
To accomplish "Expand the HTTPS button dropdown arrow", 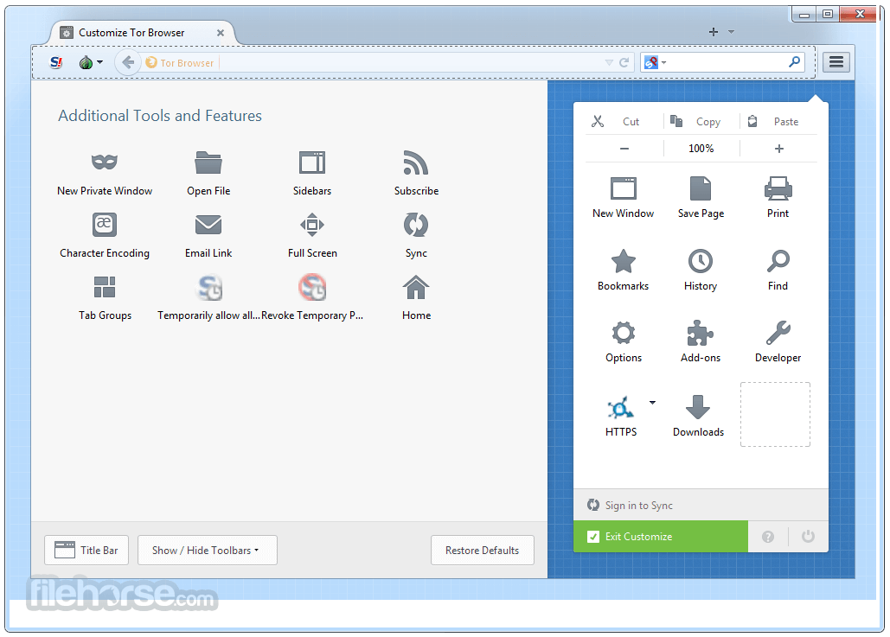I will click(652, 403).
